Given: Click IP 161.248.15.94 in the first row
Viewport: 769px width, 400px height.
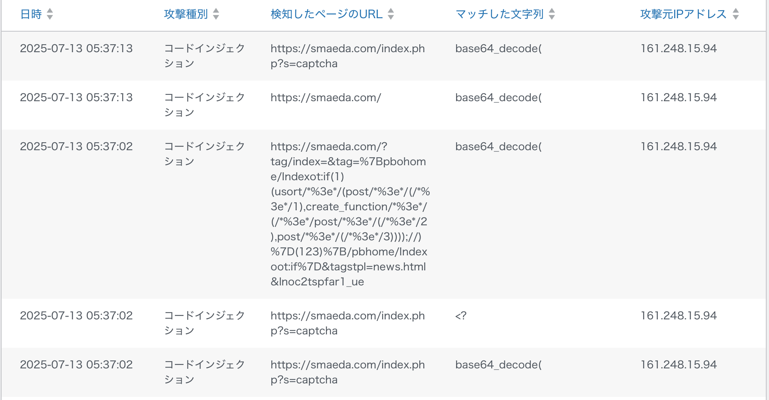Looking at the screenshot, I should click(x=678, y=49).
